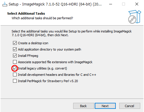Click the Select Additional Tasks heading
Image resolution: width=144 pixels, height=112 pixels.
26,13
